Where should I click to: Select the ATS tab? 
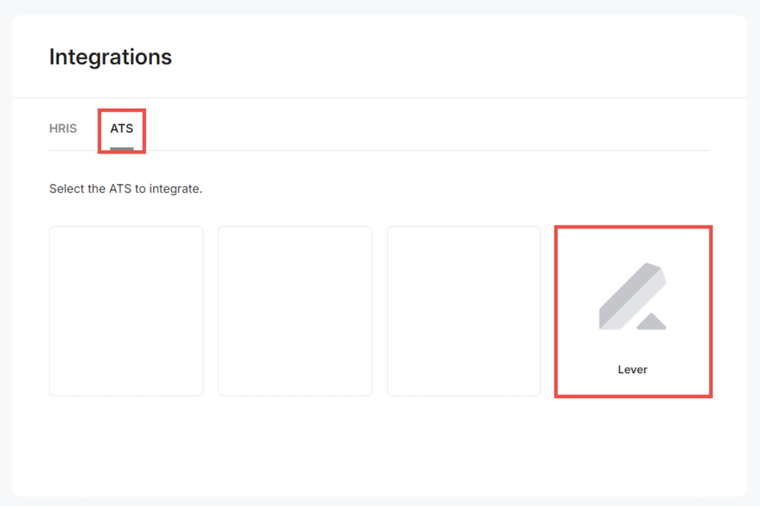coord(121,129)
